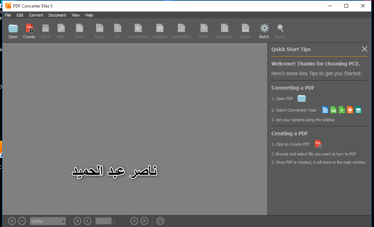
Task: Click the green Excel icon in Quick Start Tips
Action: coord(333,110)
